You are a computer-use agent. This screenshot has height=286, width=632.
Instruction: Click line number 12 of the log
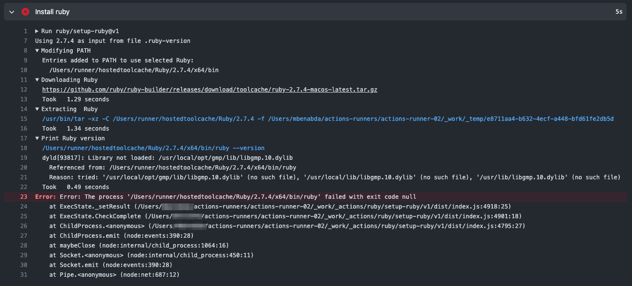[24, 90]
